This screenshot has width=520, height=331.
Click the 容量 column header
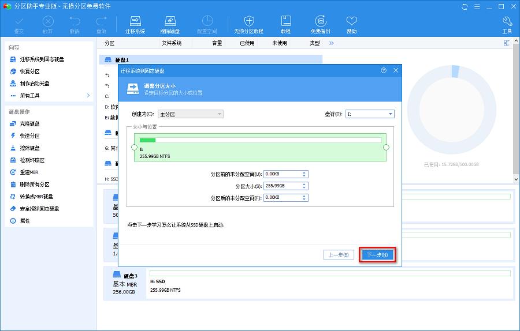click(217, 43)
